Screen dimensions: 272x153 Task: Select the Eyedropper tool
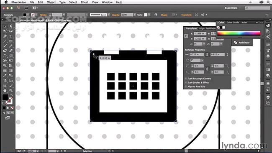5,76
